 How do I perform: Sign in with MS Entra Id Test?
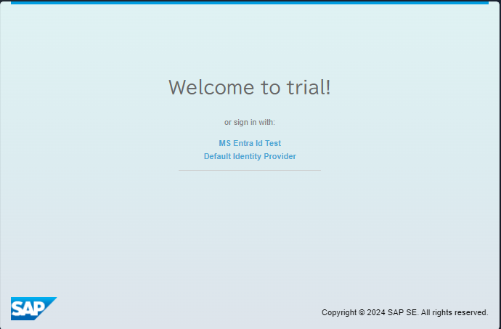point(250,143)
